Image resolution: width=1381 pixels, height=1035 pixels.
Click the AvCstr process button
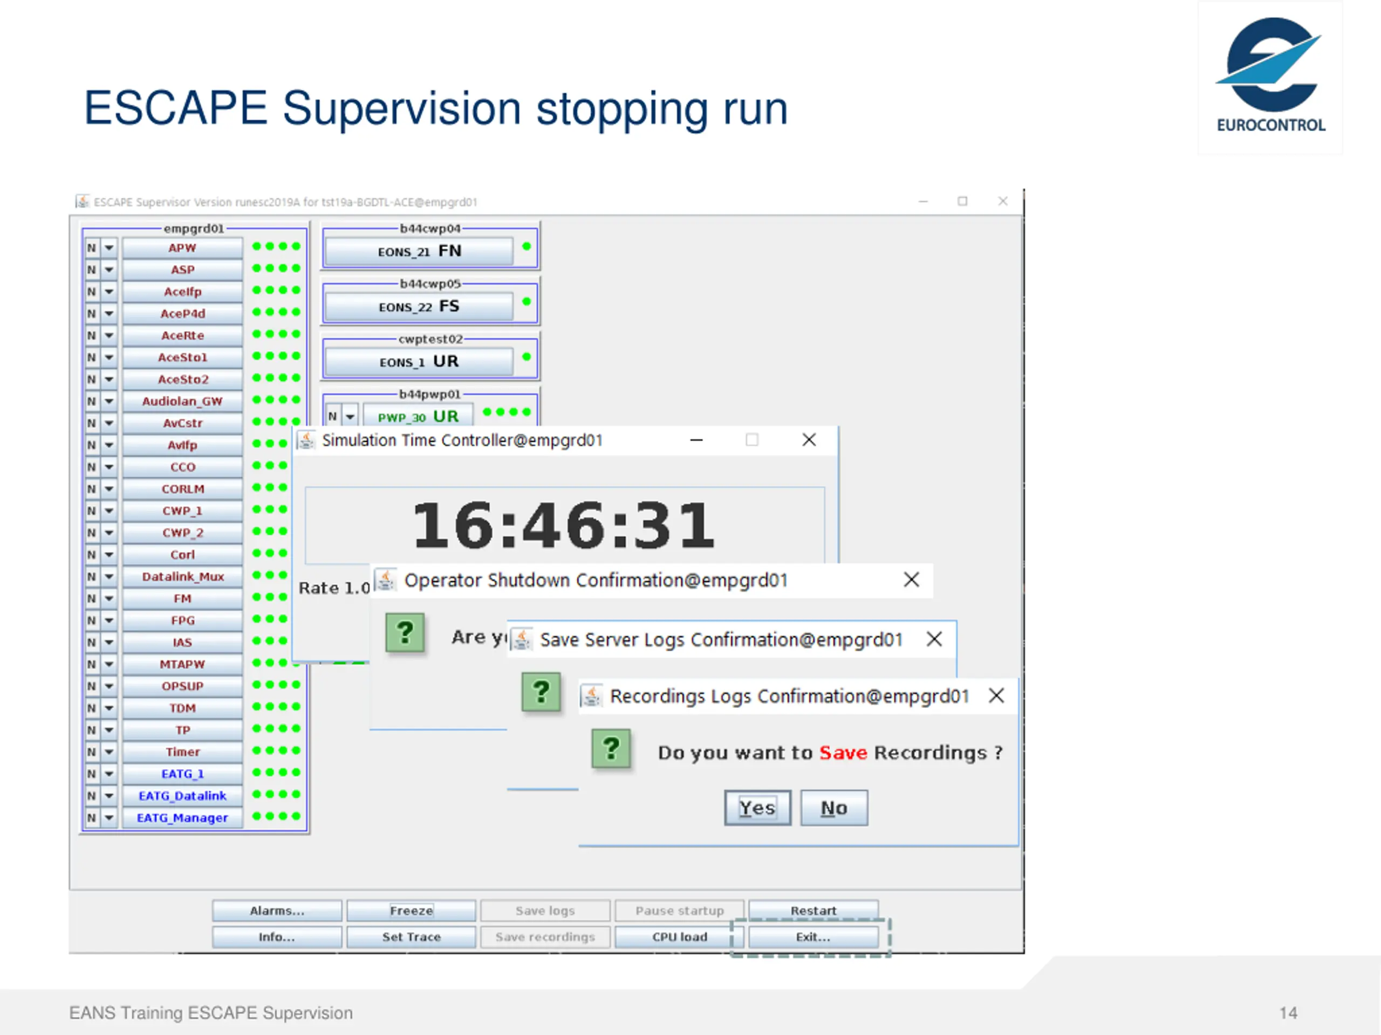[x=182, y=423]
